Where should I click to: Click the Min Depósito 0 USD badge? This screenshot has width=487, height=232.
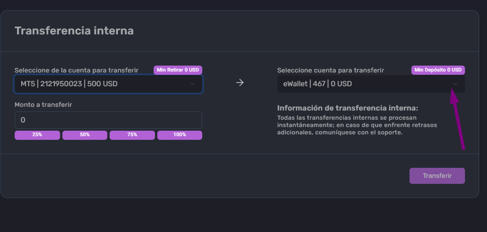(x=438, y=70)
